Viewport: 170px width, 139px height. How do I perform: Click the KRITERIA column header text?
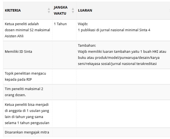13,11
